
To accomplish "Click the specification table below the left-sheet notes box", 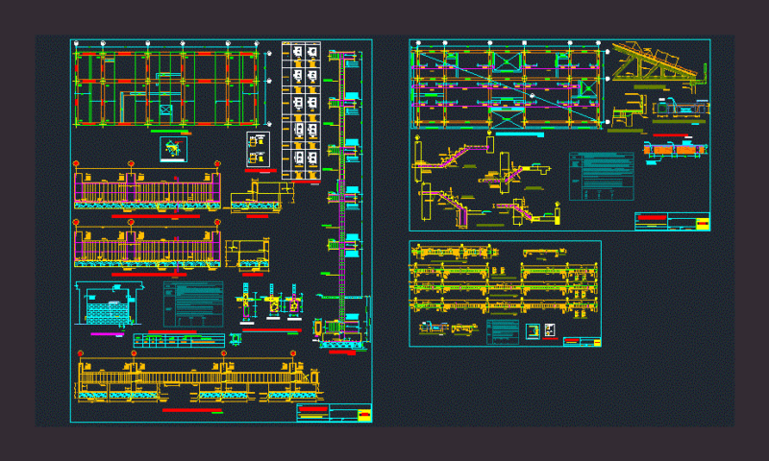I will (179, 340).
